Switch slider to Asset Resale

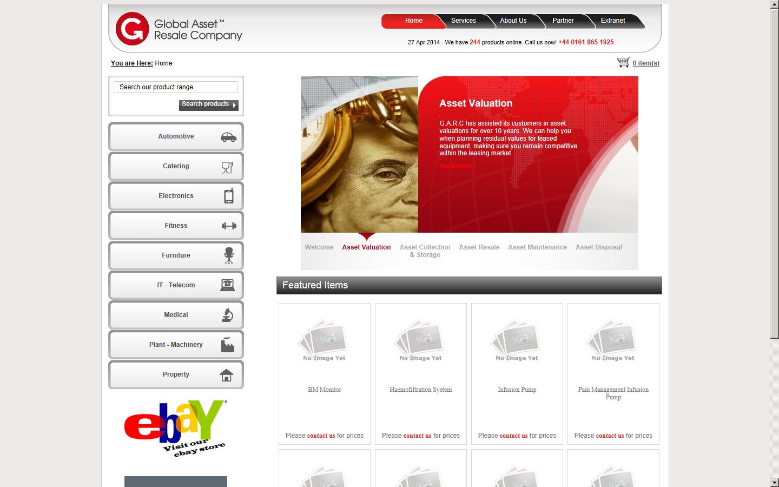(x=479, y=247)
